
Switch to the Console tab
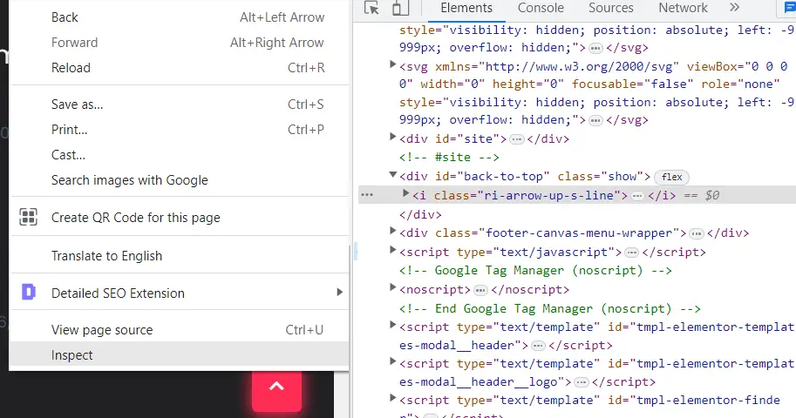(x=541, y=8)
